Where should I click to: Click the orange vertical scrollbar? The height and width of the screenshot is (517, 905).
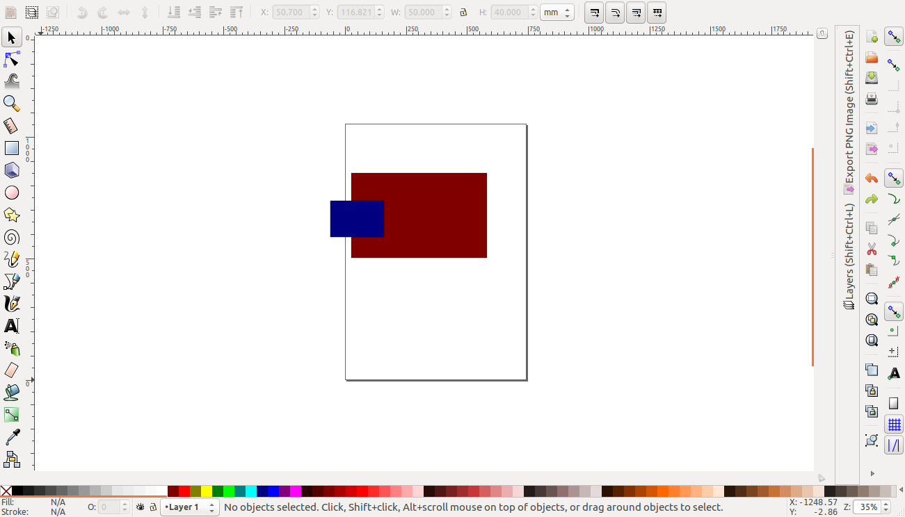[x=812, y=256]
